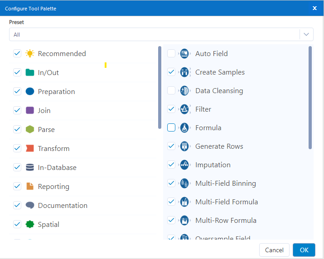Viewport: 324px width, 259px height.
Task: Click the Formula flask icon
Action: coord(184,127)
